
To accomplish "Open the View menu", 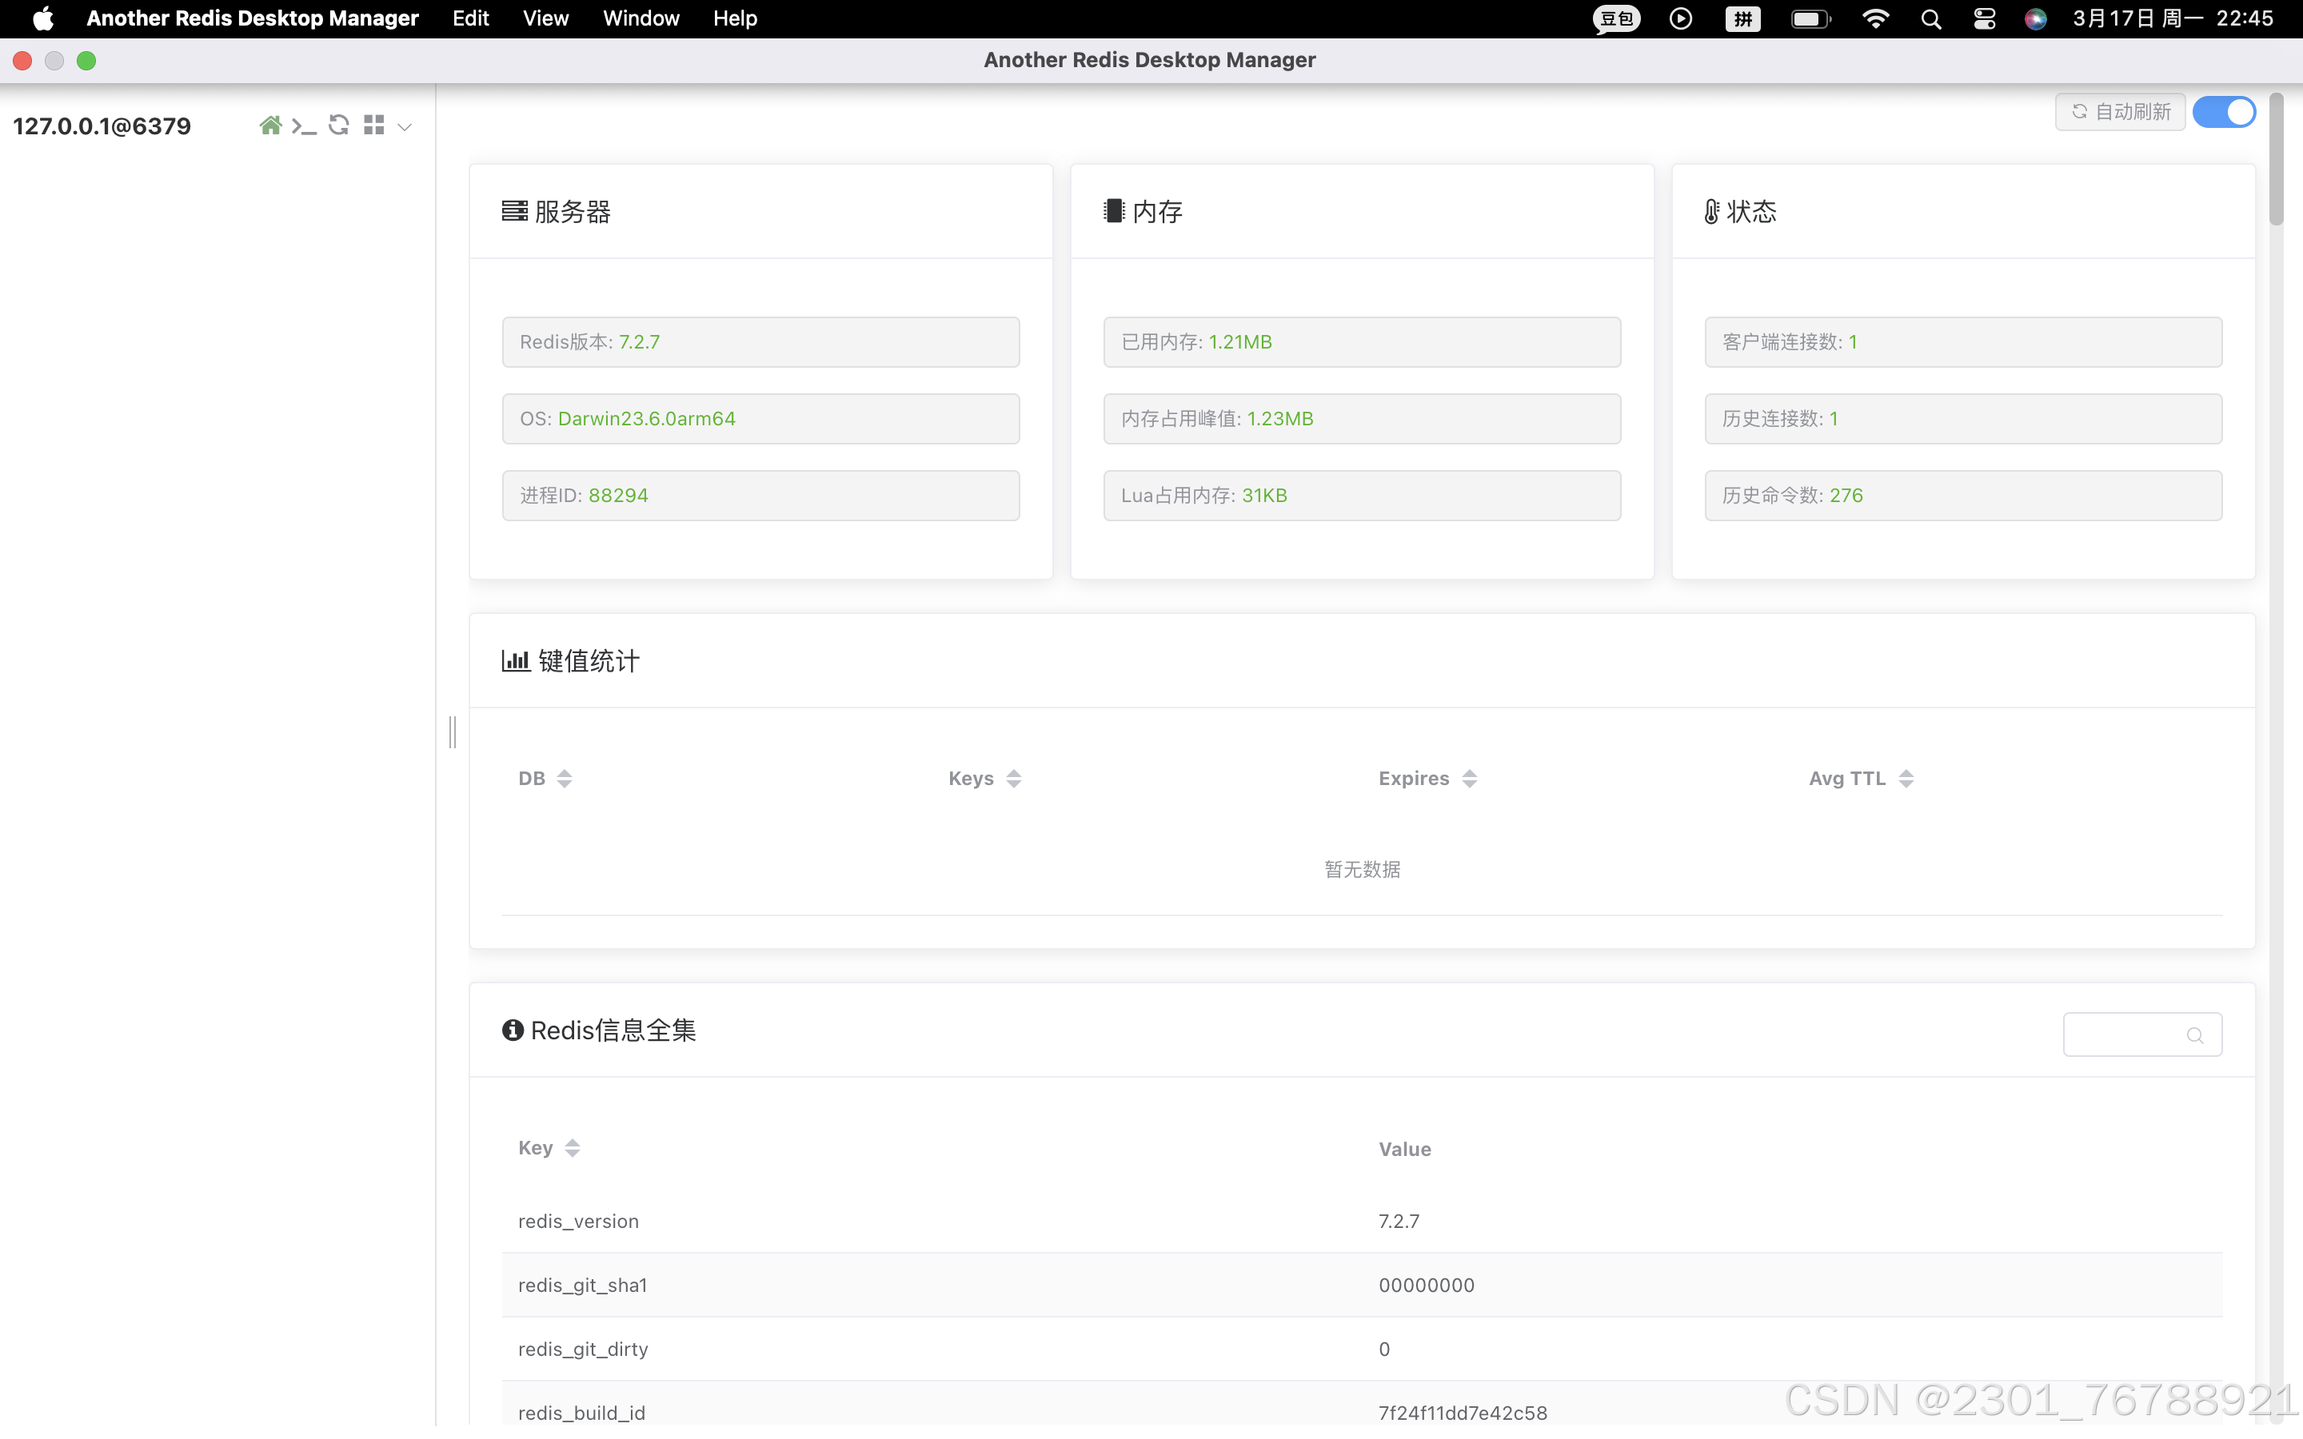I will point(545,18).
